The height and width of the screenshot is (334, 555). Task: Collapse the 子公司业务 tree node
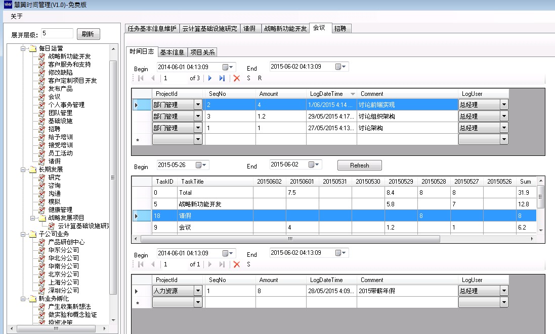tap(23, 234)
